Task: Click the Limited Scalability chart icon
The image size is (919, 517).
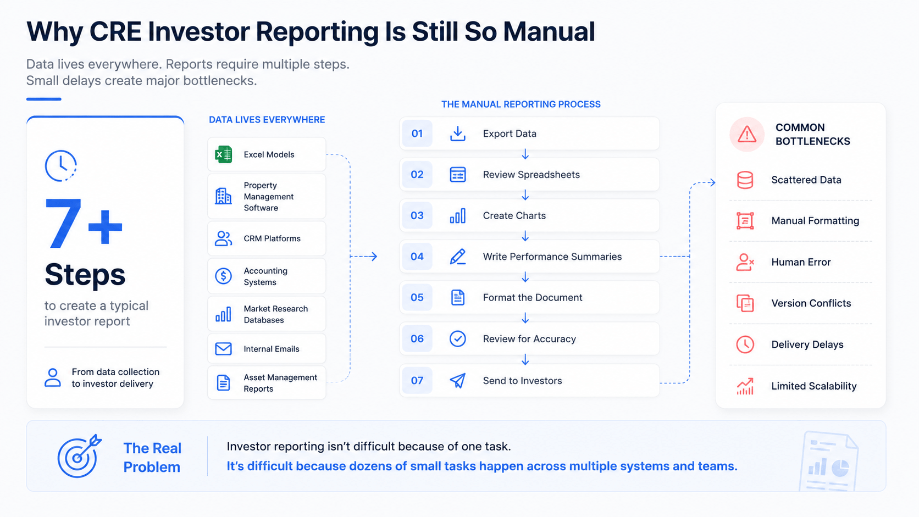Action: point(745,386)
